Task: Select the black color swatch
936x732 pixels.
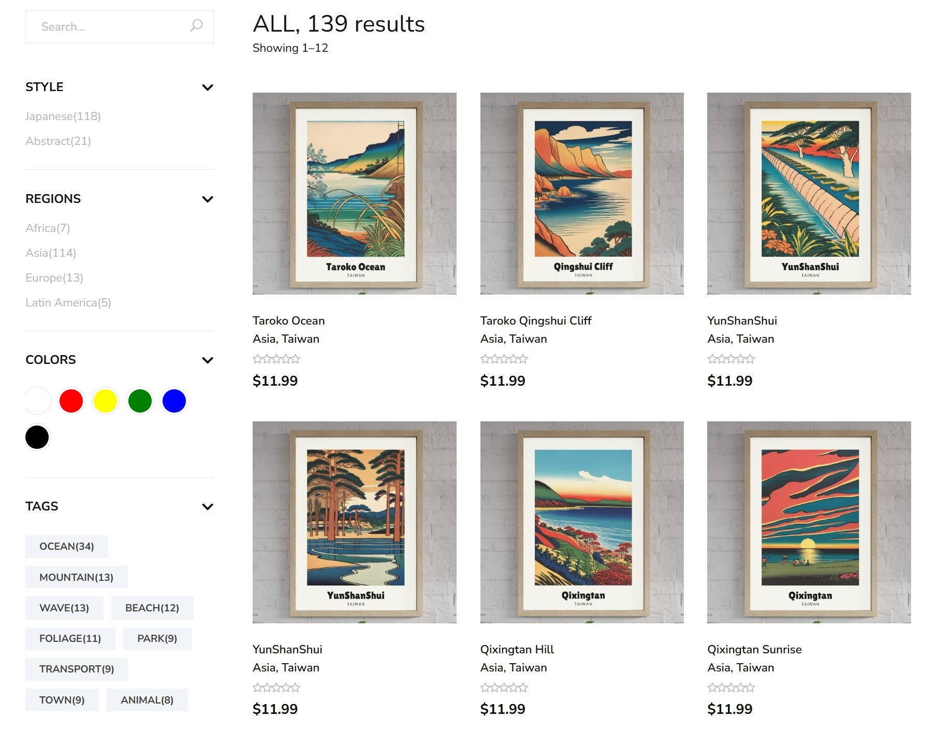Action: pos(37,437)
